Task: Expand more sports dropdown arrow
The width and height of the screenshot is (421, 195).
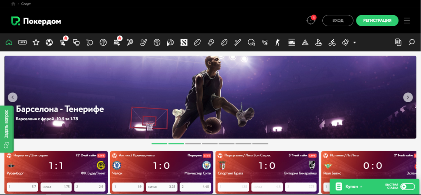Action: click(x=355, y=42)
